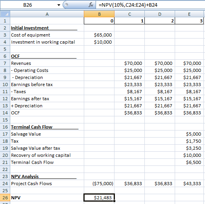Image resolution: width=205 pixels, height=204 pixels.
Task: Select the $21,483 NPV result cell
Action: pyautogui.click(x=99, y=197)
